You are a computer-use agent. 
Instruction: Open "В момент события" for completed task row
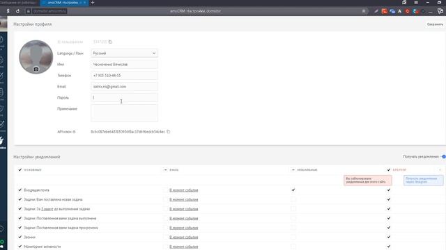pos(184,219)
